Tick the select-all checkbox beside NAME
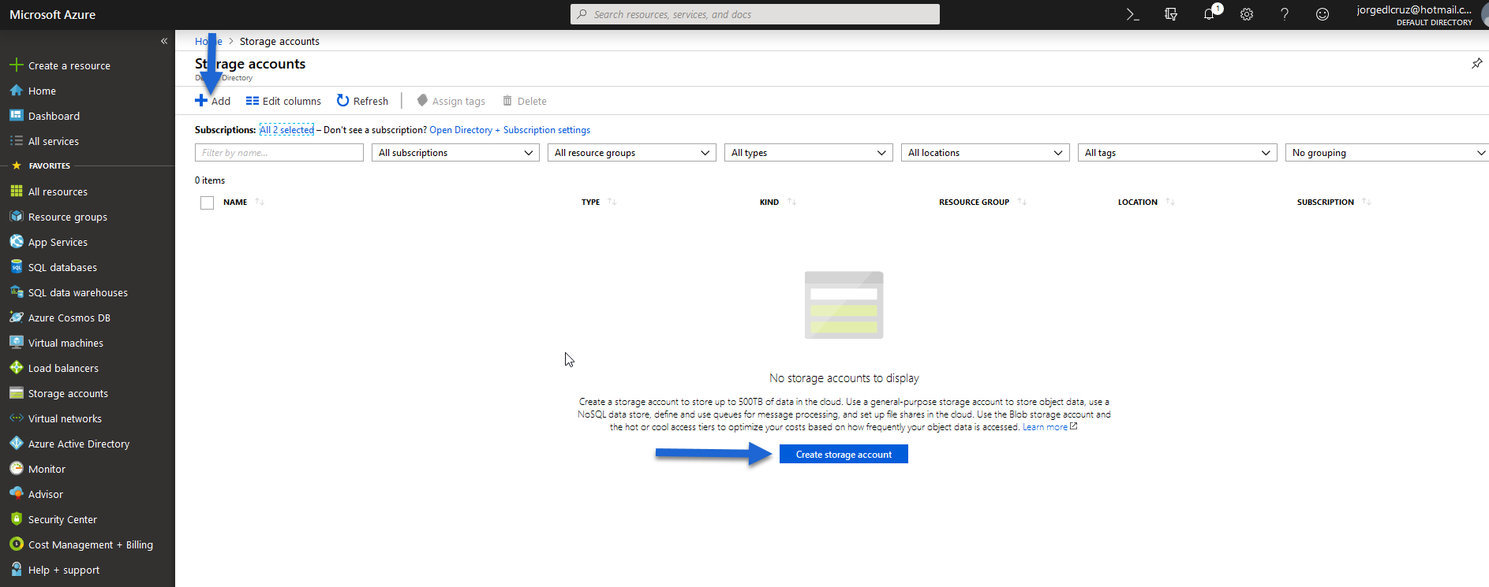The image size is (1489, 587). [207, 202]
